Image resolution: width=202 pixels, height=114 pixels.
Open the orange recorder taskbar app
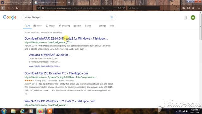click(x=50, y=111)
